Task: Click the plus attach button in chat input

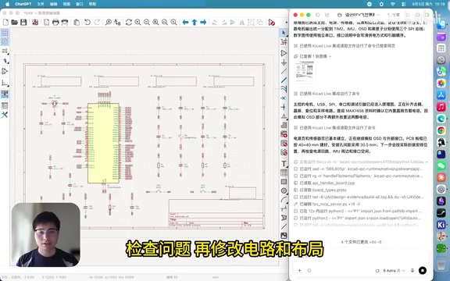Action: pos(300,270)
